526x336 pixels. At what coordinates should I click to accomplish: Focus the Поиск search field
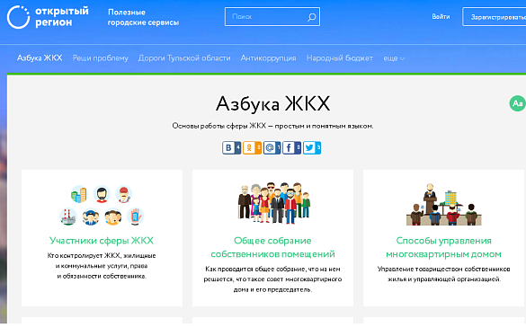point(272,17)
